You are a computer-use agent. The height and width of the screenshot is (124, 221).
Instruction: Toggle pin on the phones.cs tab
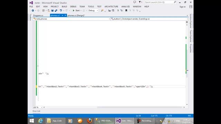tap(63, 15)
